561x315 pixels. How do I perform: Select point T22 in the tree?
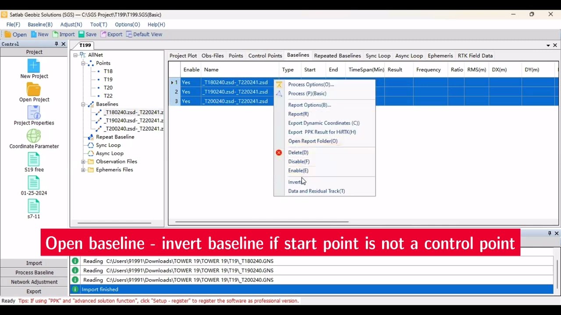coord(108,96)
